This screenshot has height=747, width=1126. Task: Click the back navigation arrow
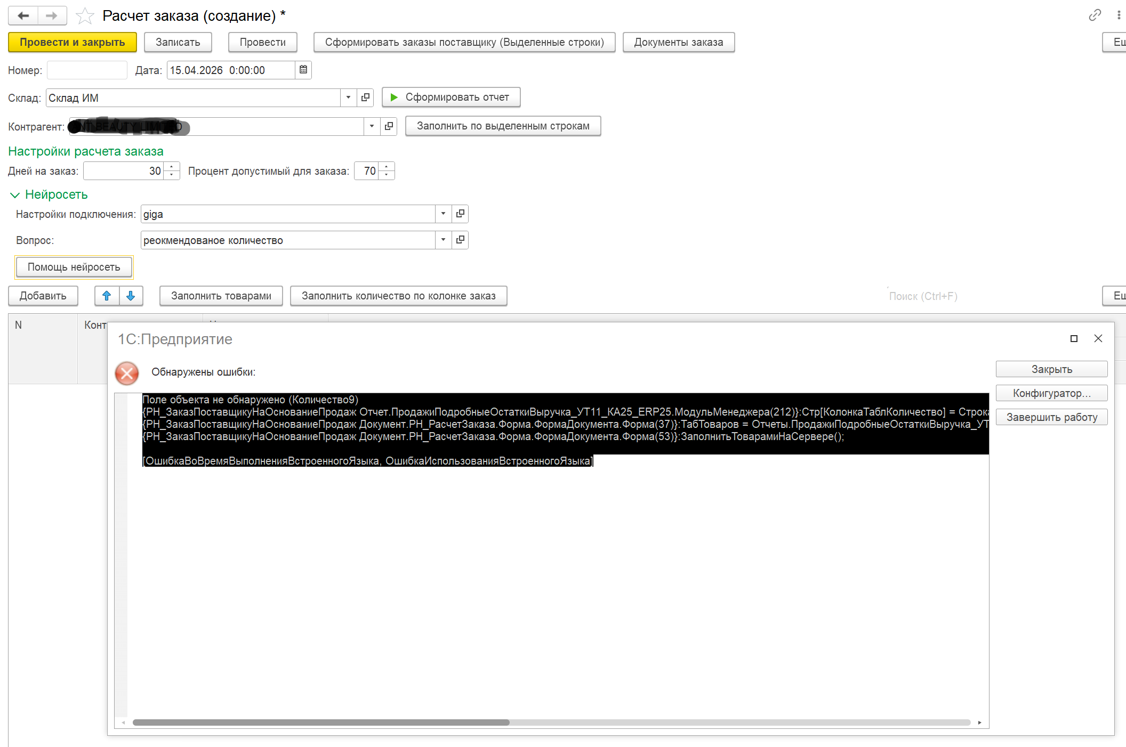pyautogui.click(x=23, y=16)
